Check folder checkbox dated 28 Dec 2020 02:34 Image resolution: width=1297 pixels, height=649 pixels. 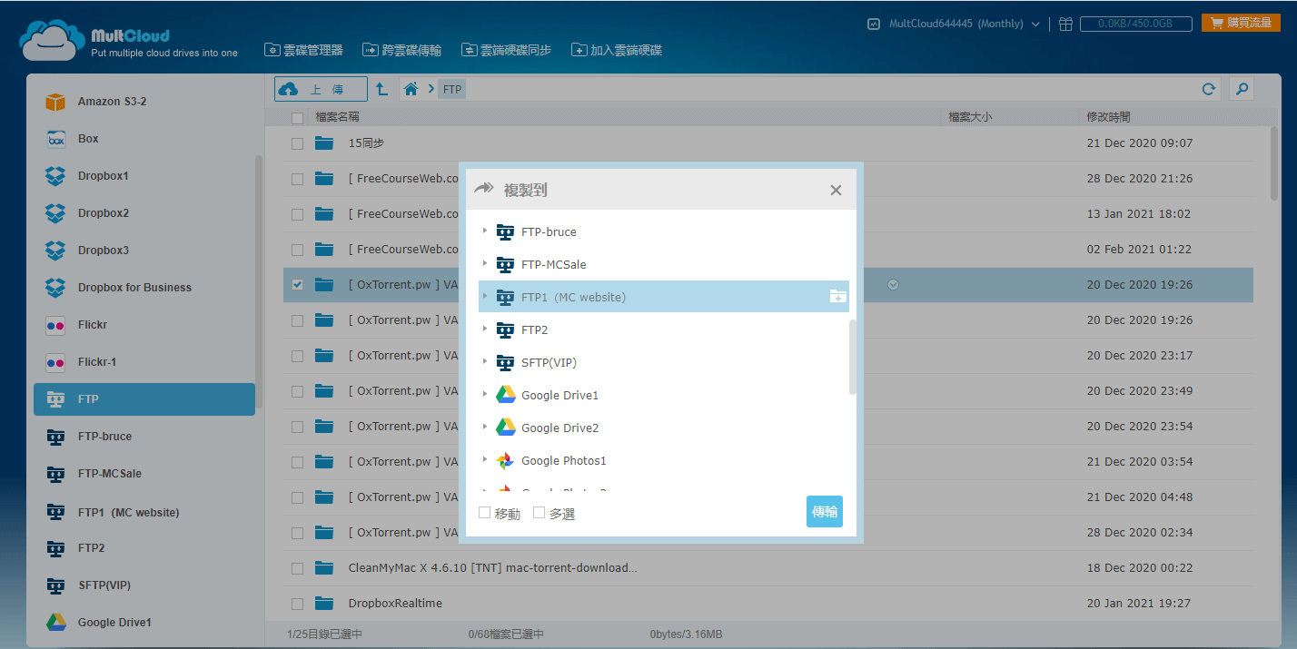[297, 533]
